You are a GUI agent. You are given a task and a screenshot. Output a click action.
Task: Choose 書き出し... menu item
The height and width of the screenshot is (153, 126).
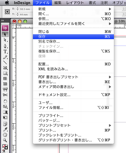pyautogui.click(x=73, y=82)
